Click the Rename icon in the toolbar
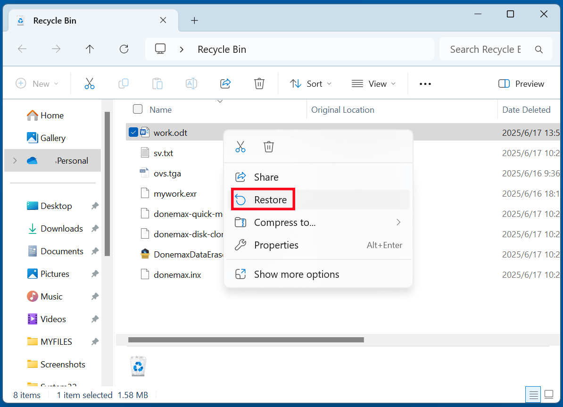This screenshot has height=407, width=563. [191, 83]
